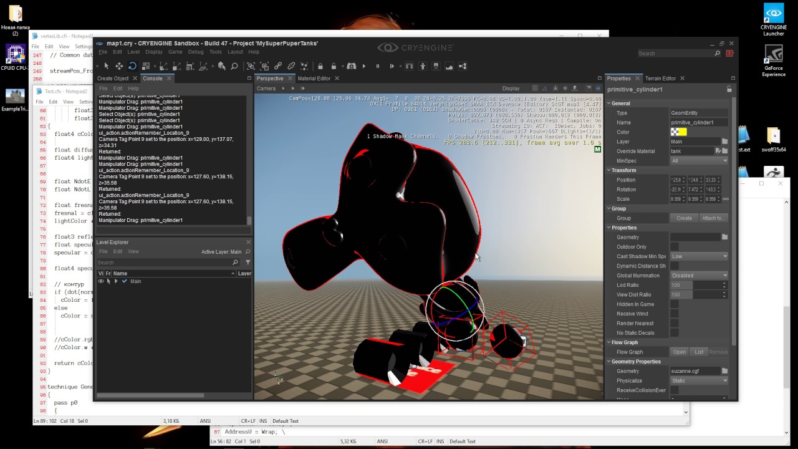Click the Attach to... button
This screenshot has width=798, height=449.
tap(713, 218)
